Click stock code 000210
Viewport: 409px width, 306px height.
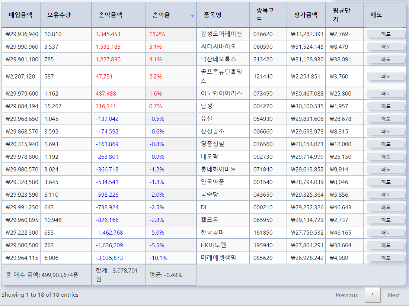[x=263, y=207]
